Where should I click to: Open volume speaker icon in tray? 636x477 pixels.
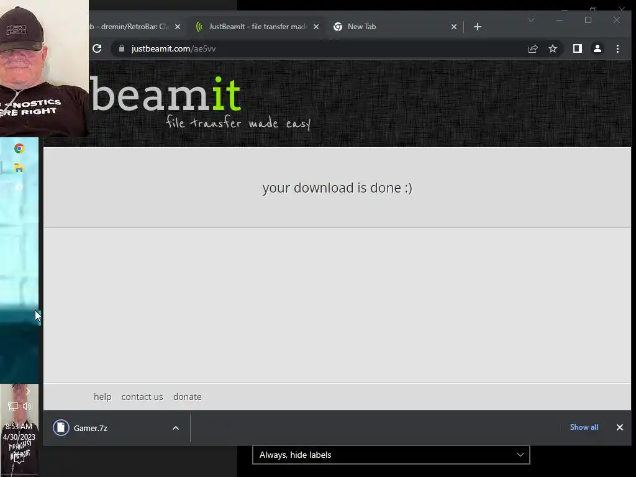pos(27,406)
